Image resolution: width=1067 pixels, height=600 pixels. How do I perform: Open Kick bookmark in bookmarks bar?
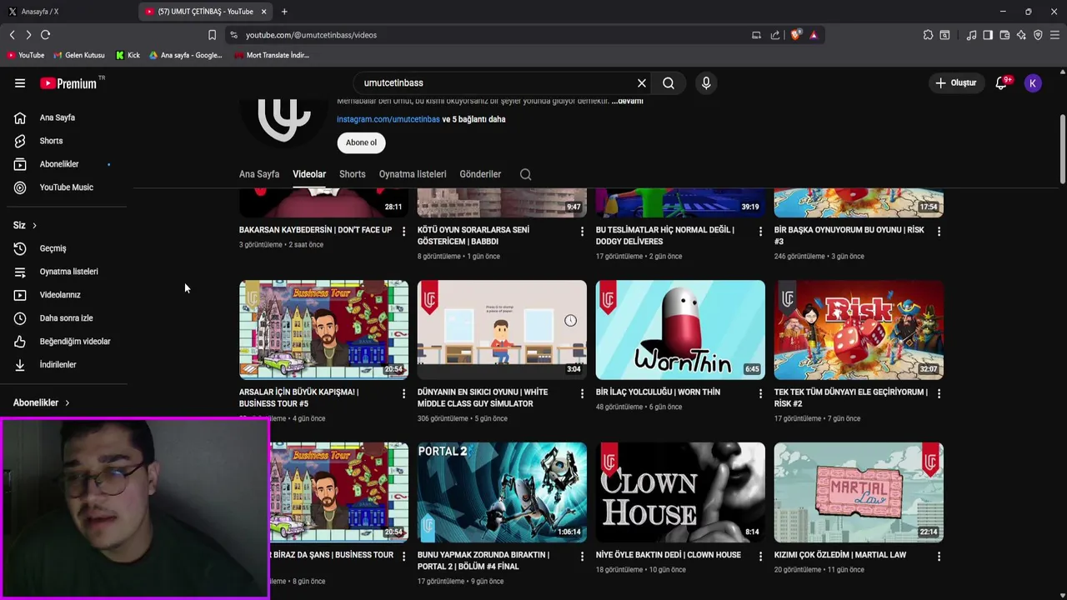point(128,55)
